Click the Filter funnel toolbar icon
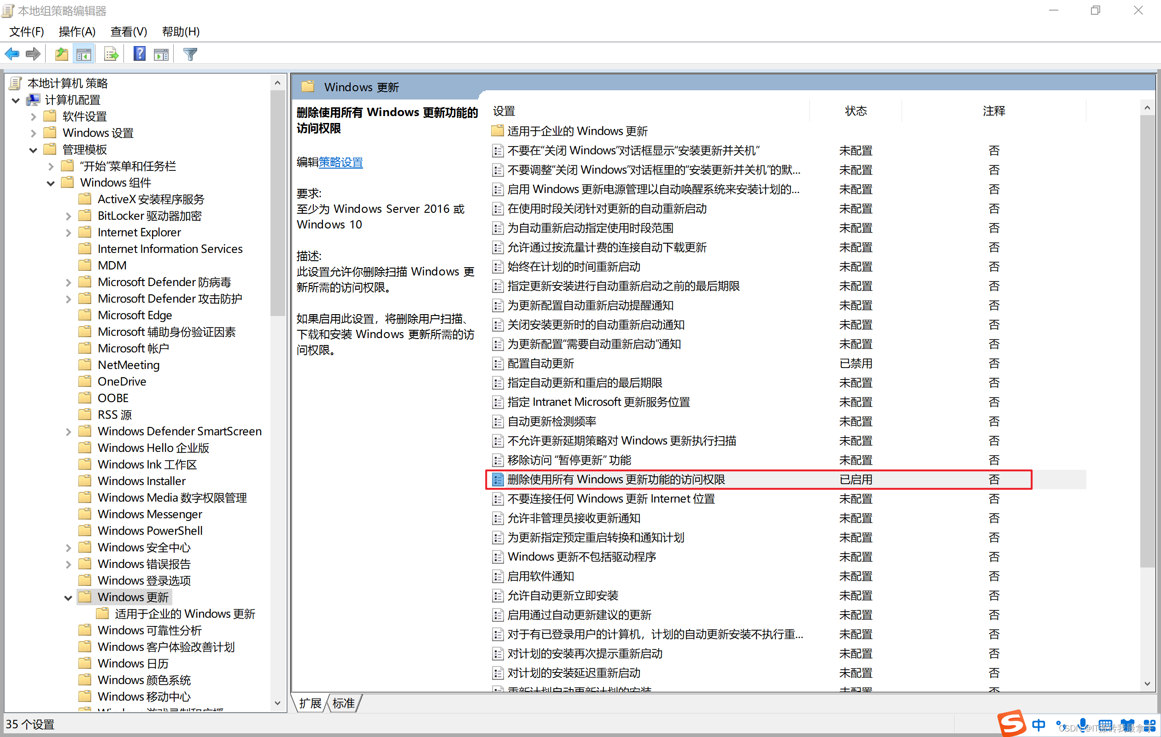Screen dimensions: 1161x737 pos(190,54)
